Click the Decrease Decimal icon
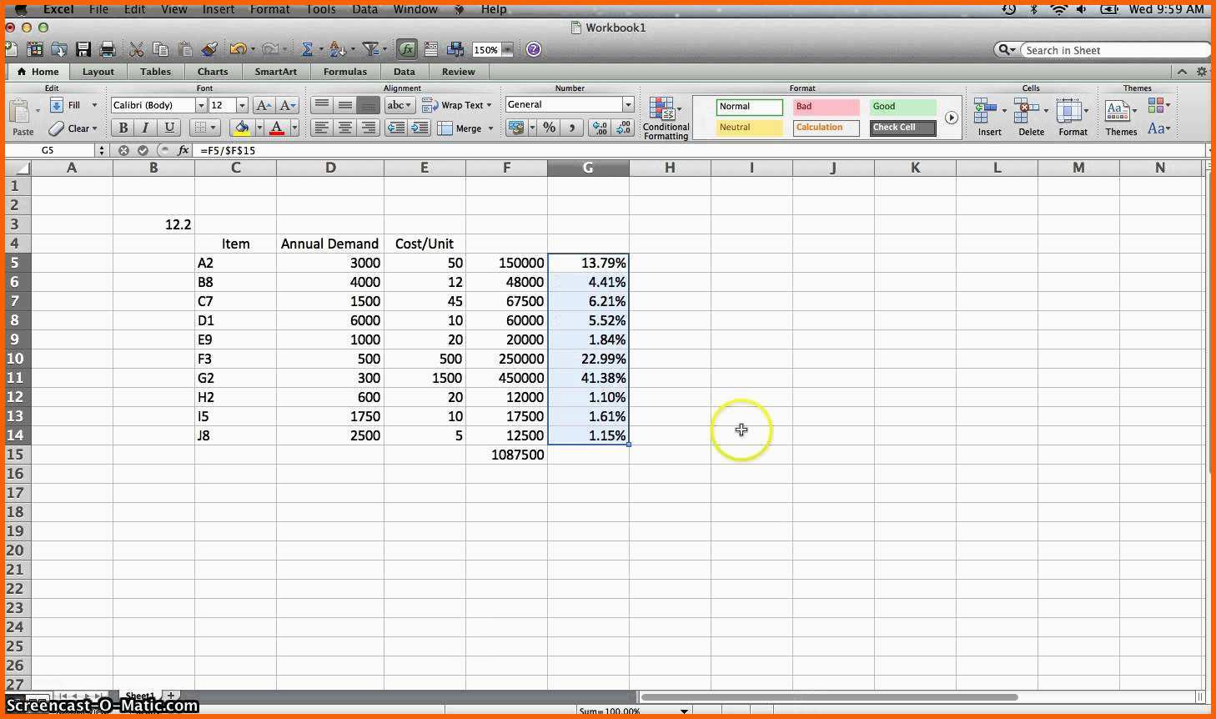 (x=623, y=128)
